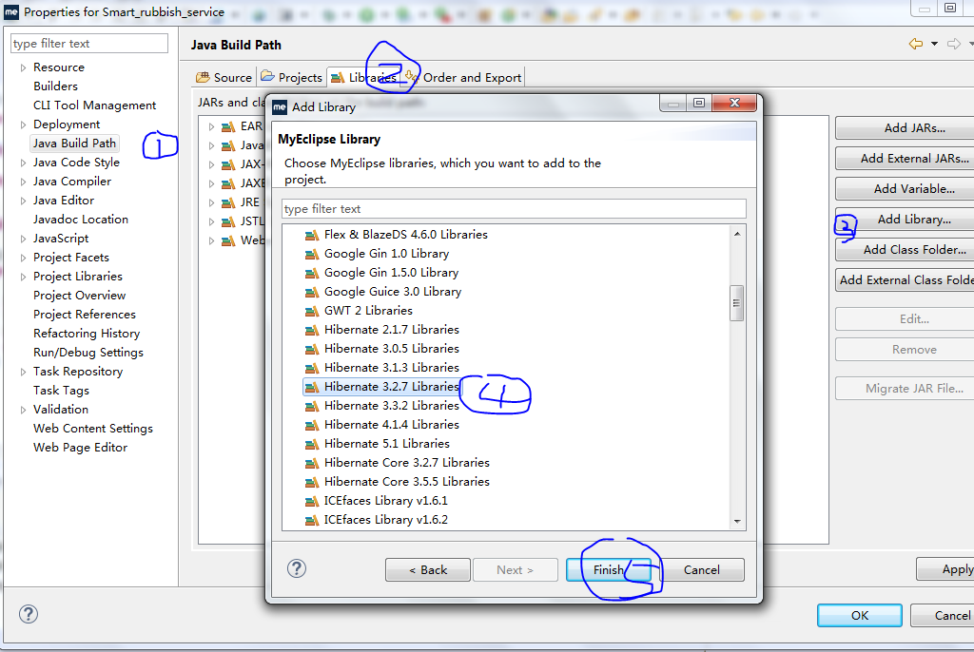This screenshot has height=652, width=974.
Task: Click the help icon in Properties window
Action: pos(29,614)
